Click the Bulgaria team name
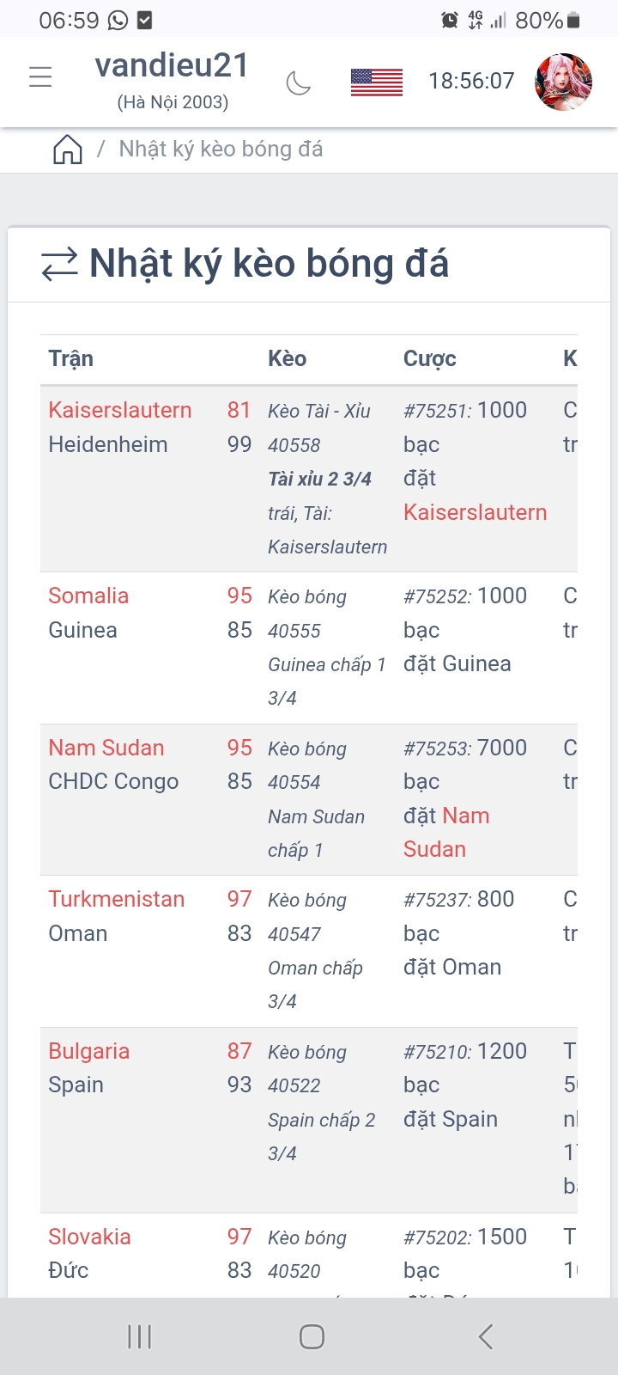618x1375 pixels. (88, 1051)
